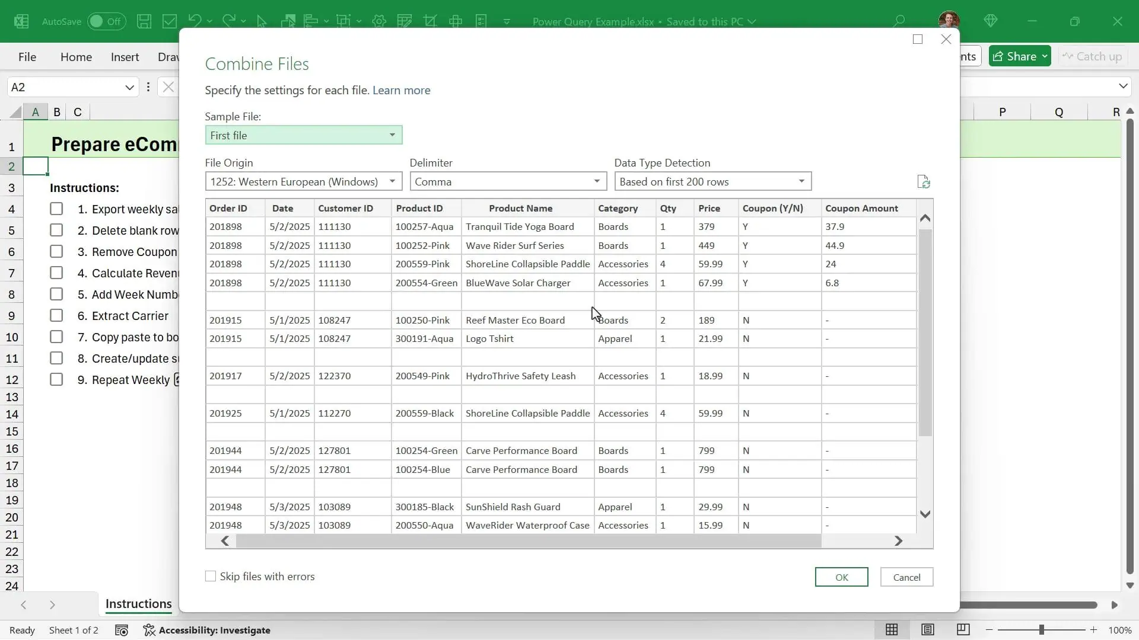The image size is (1139, 640).
Task: Select the Save icon in Quick Access toolbar
Action: click(x=144, y=21)
